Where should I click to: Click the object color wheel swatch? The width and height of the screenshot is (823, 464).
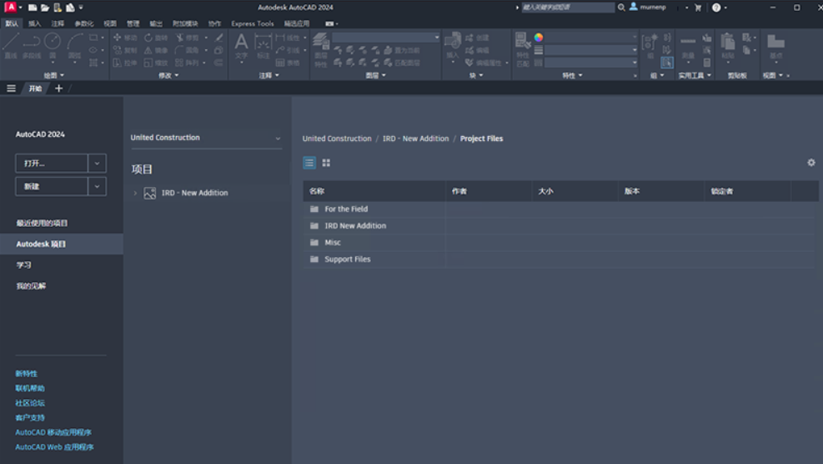(x=539, y=38)
